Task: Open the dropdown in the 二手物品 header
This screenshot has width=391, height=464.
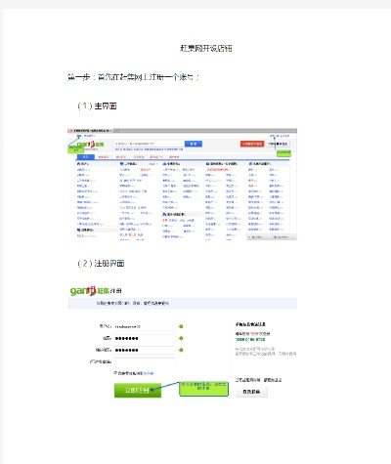Action: pos(153,164)
